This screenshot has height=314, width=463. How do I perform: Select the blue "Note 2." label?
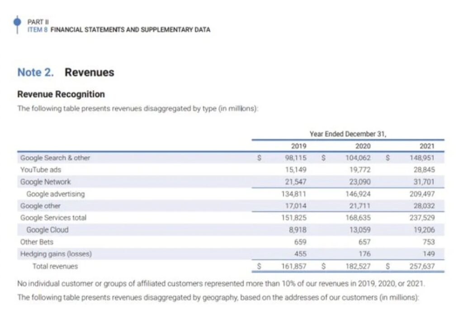click(x=36, y=72)
